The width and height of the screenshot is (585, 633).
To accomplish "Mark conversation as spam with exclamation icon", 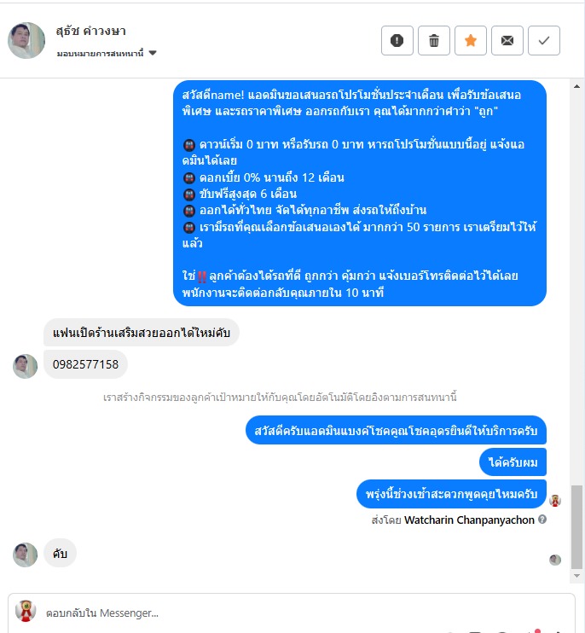I will [397, 40].
